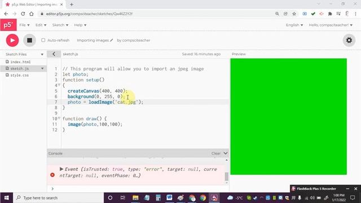Select style.css in the file list
Image resolution: width=361 pixels, height=203 pixels.
pyautogui.click(x=20, y=75)
